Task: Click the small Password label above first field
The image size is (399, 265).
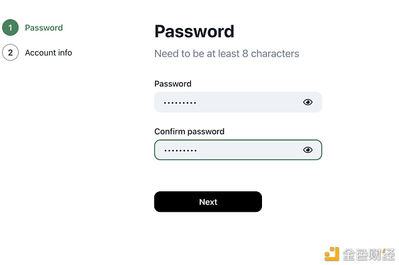Action: point(173,84)
